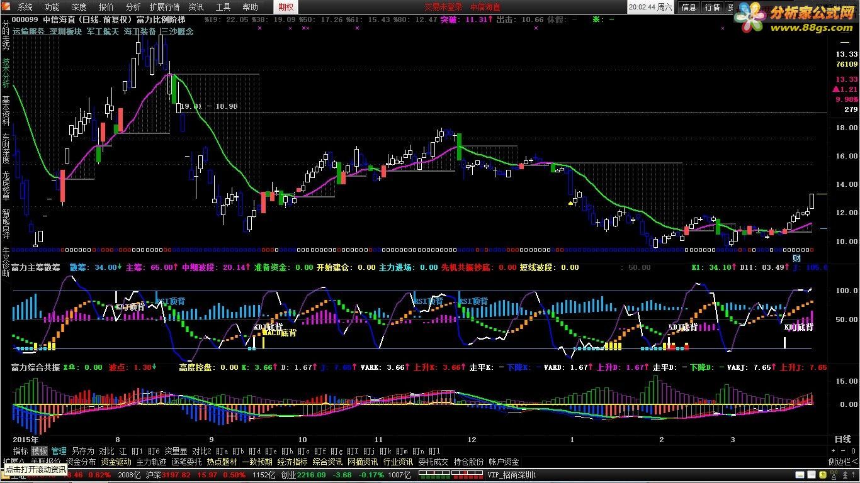860x483 pixels.
Task: Open the 行业资讯 tab
Action: (x=398, y=462)
